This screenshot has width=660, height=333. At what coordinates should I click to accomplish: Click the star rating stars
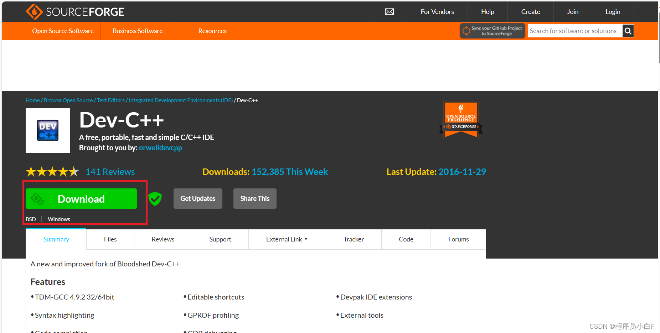(x=52, y=171)
